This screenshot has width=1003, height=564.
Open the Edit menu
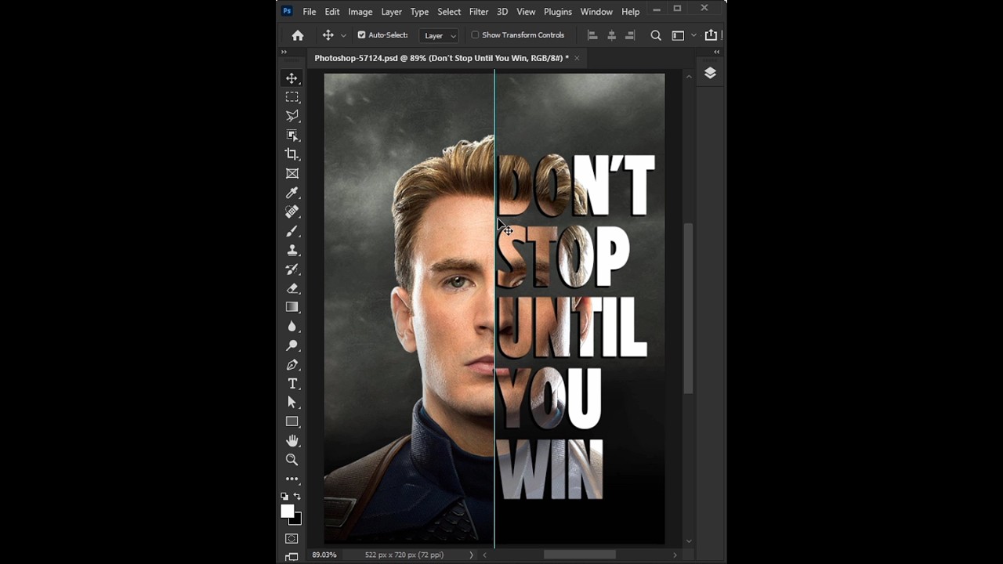click(332, 12)
